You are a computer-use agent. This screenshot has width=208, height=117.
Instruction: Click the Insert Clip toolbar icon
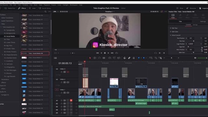coord(110,58)
